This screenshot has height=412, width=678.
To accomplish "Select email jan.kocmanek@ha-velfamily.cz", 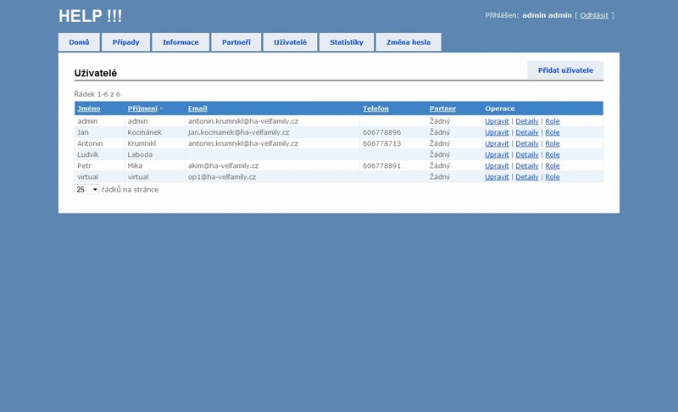I will click(x=239, y=132).
